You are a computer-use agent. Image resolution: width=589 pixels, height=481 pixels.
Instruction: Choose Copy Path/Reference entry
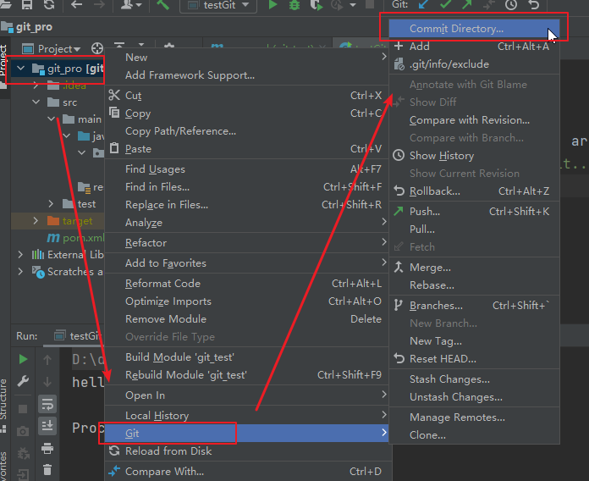click(246, 131)
